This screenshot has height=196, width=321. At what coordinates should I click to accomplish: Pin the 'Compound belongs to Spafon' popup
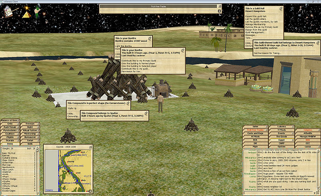click(x=146, y=113)
